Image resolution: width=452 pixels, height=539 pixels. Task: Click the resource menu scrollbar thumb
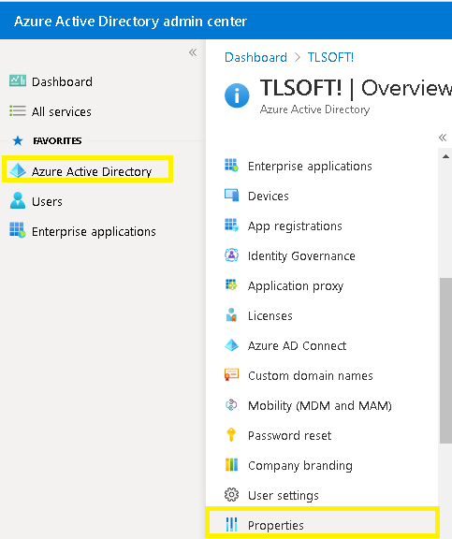coord(445,360)
